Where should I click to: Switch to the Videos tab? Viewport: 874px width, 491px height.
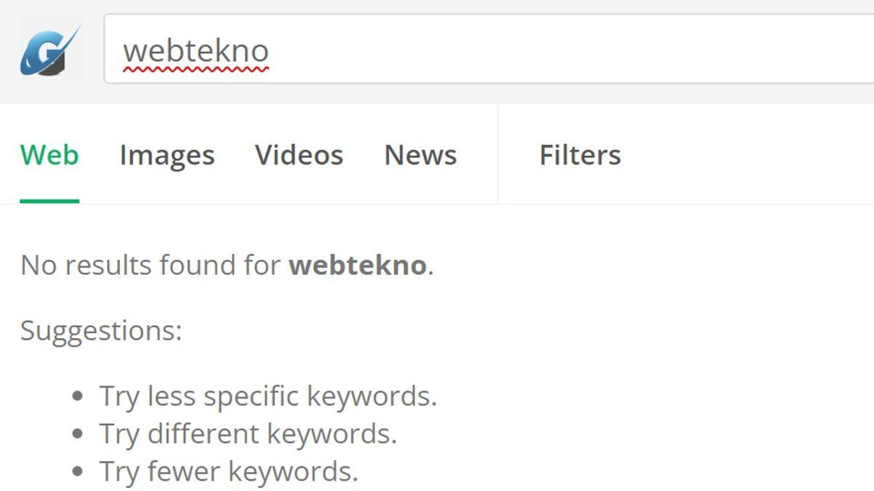(x=299, y=155)
